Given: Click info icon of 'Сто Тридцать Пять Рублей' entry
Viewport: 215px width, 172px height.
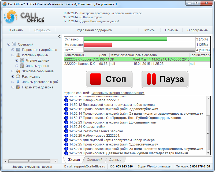Looking at the screenshot, I should [x=66, y=118].
